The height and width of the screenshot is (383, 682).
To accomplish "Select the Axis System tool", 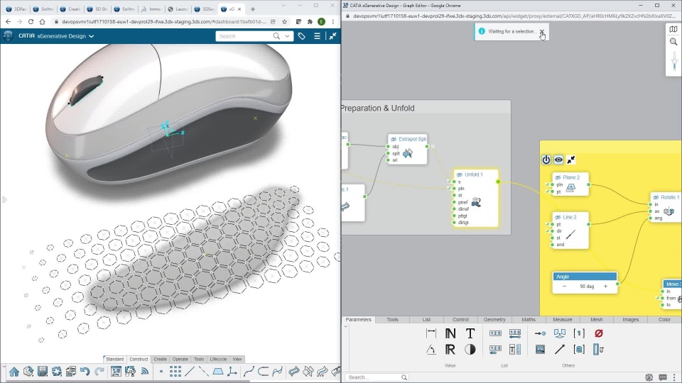I will [232, 371].
